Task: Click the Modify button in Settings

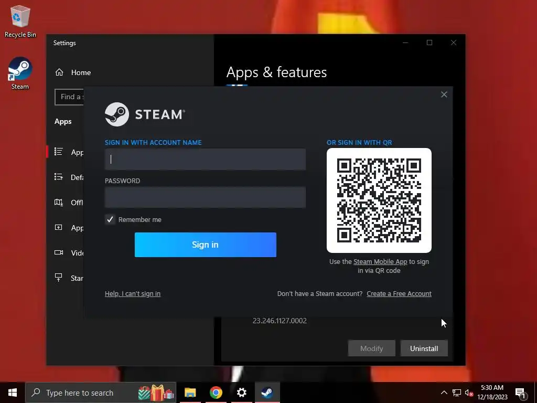Action: tap(372, 348)
